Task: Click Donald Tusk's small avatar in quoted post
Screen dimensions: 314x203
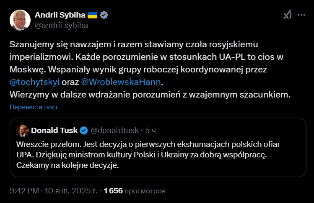Action: 22,130
